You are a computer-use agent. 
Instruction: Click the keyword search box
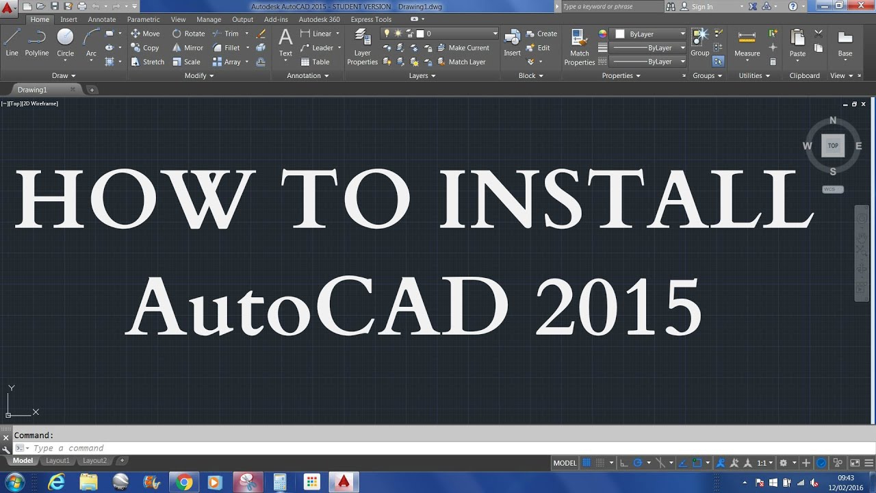[x=611, y=7]
